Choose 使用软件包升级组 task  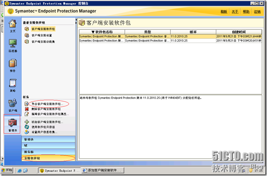pos(43,127)
